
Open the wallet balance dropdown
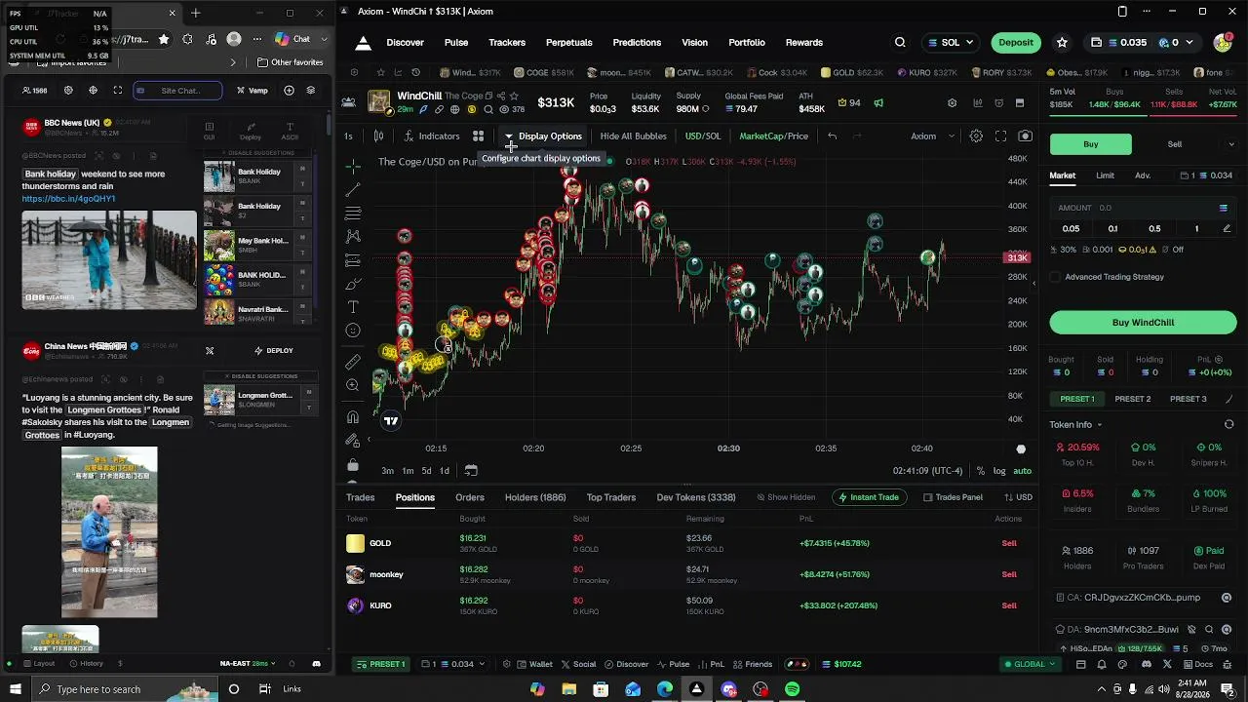point(1143,43)
